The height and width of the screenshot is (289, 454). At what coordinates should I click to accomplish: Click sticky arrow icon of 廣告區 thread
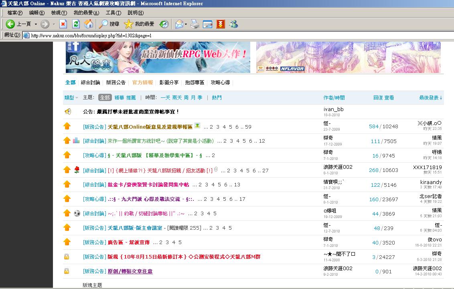coord(67,242)
